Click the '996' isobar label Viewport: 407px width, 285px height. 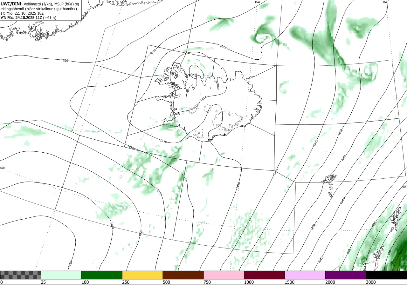coord(375,224)
